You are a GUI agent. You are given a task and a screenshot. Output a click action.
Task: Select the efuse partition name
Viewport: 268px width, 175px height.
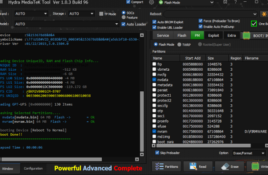[162, 126]
